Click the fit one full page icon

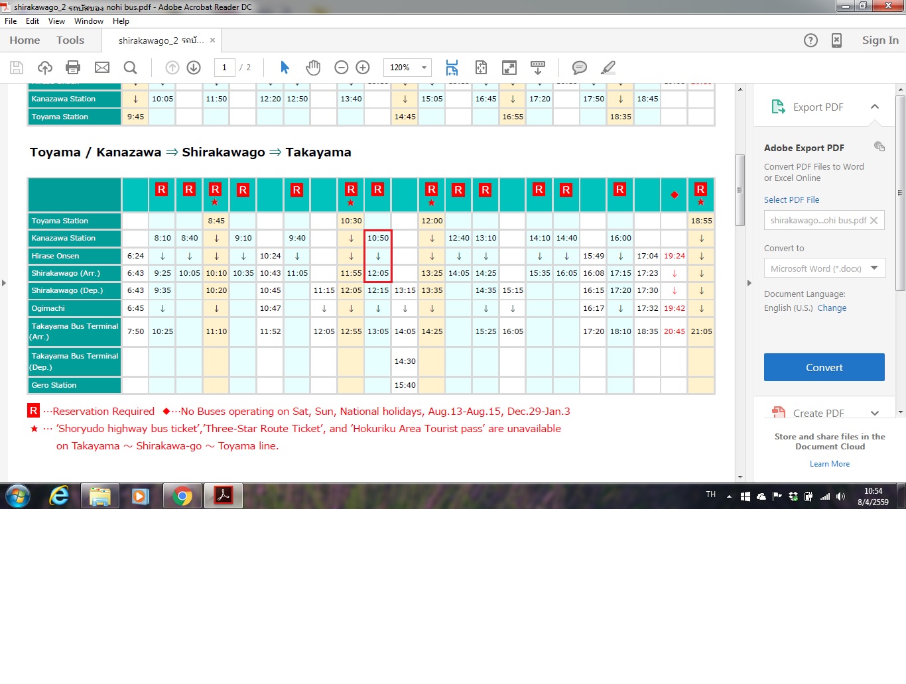tap(482, 68)
